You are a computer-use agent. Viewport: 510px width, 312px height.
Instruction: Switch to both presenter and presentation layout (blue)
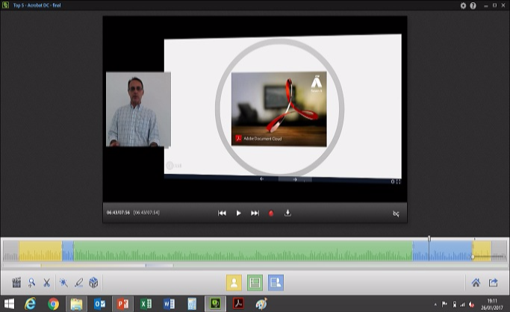(276, 282)
